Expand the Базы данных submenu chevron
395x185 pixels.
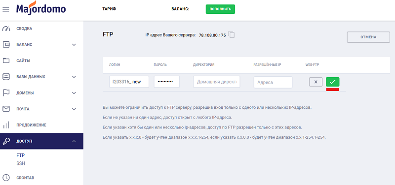pyautogui.click(x=74, y=77)
